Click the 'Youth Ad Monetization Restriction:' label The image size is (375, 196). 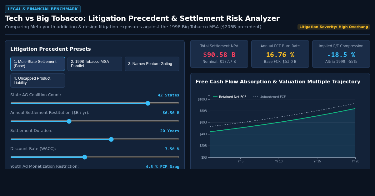(x=44, y=166)
